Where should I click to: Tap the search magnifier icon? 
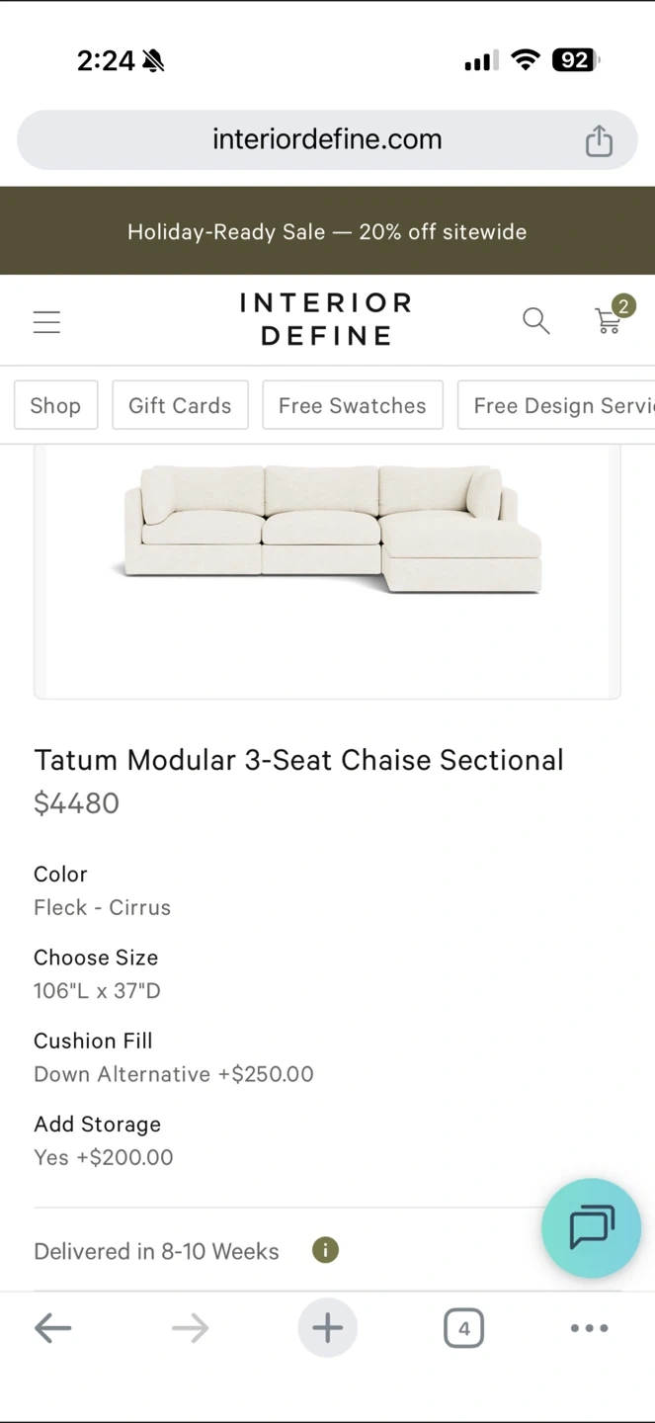coord(535,320)
